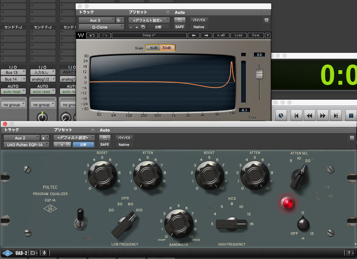The height and width of the screenshot is (259, 357).
Task: Switch Q-Clone scale to 16dB
Action: [x=154, y=48]
